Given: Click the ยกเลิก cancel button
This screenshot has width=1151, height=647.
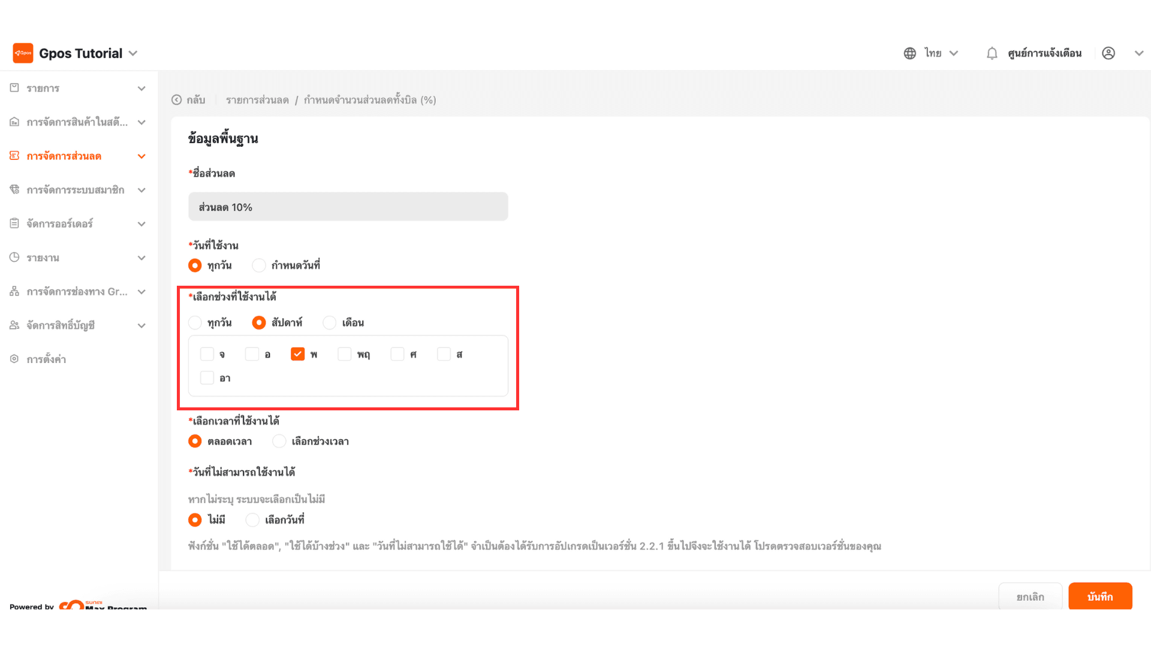Looking at the screenshot, I should click(1030, 597).
